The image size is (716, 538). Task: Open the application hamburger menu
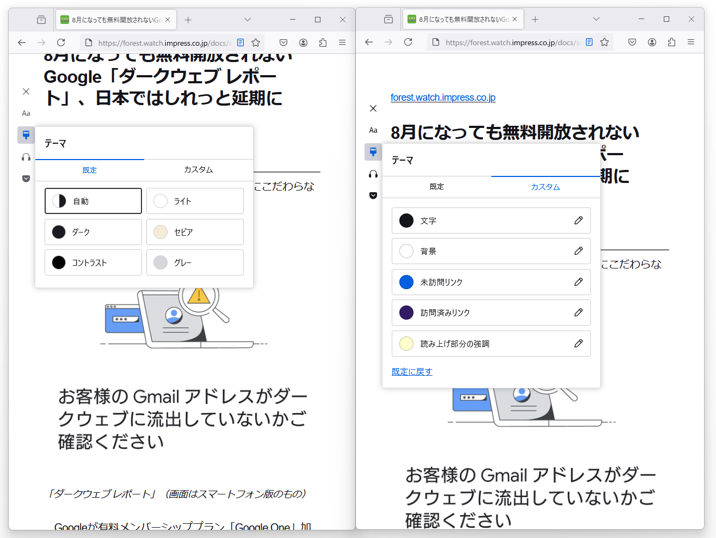[x=342, y=42]
